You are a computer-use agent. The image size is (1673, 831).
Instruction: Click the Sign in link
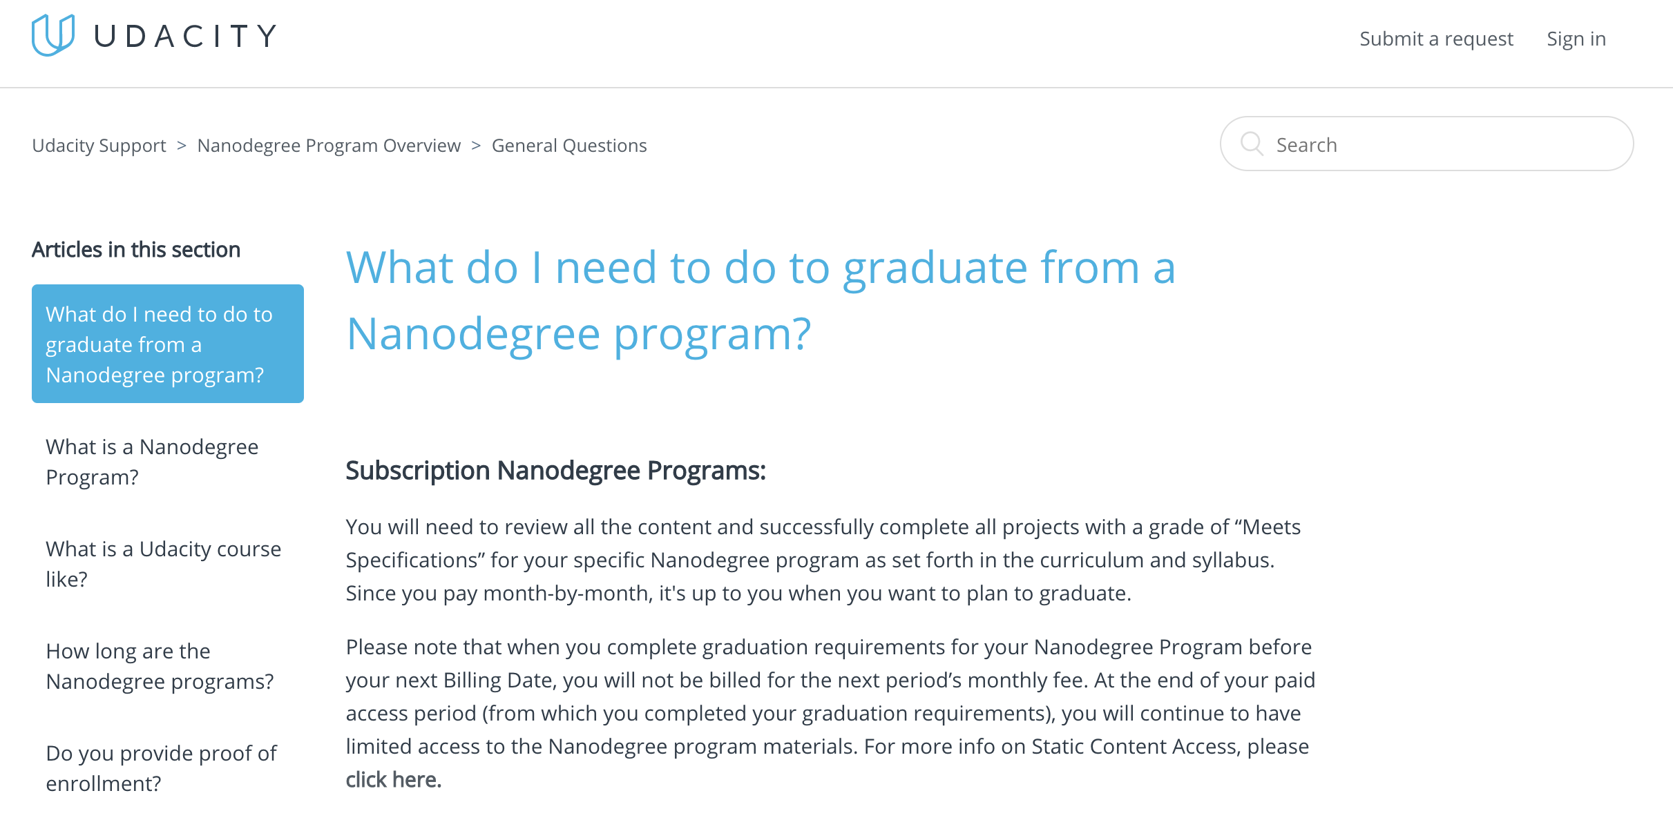coord(1576,39)
